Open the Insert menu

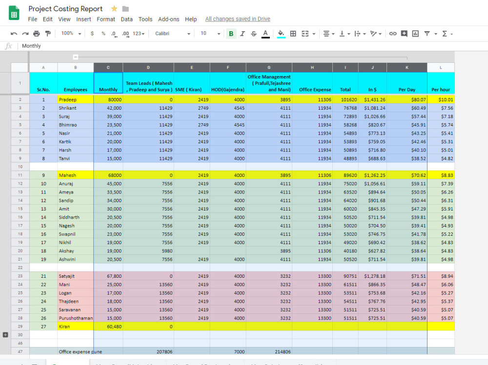pos(83,19)
